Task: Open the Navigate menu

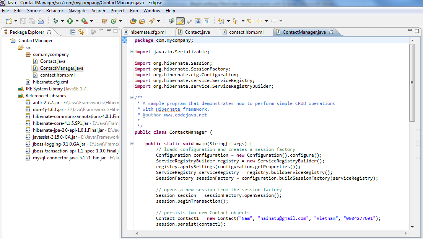Action: click(x=77, y=11)
